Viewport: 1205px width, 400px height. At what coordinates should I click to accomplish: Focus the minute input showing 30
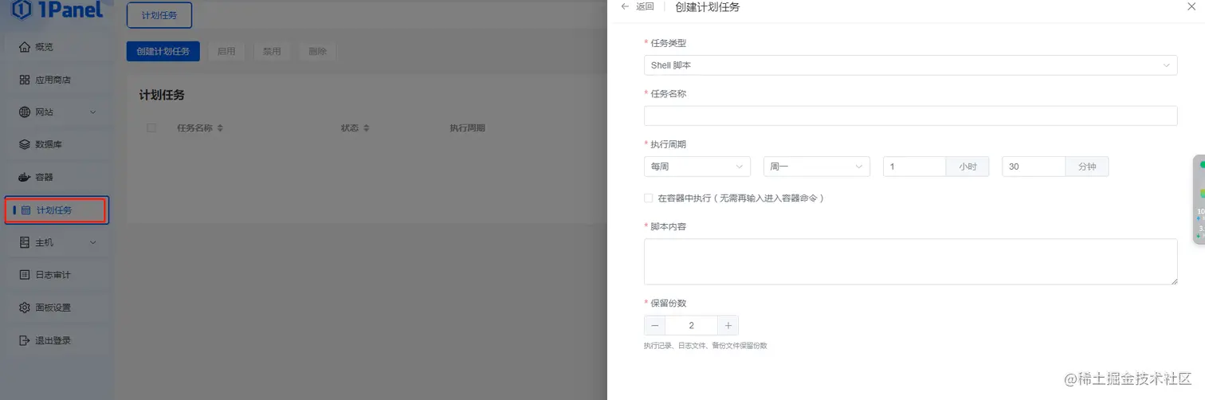[1034, 167]
